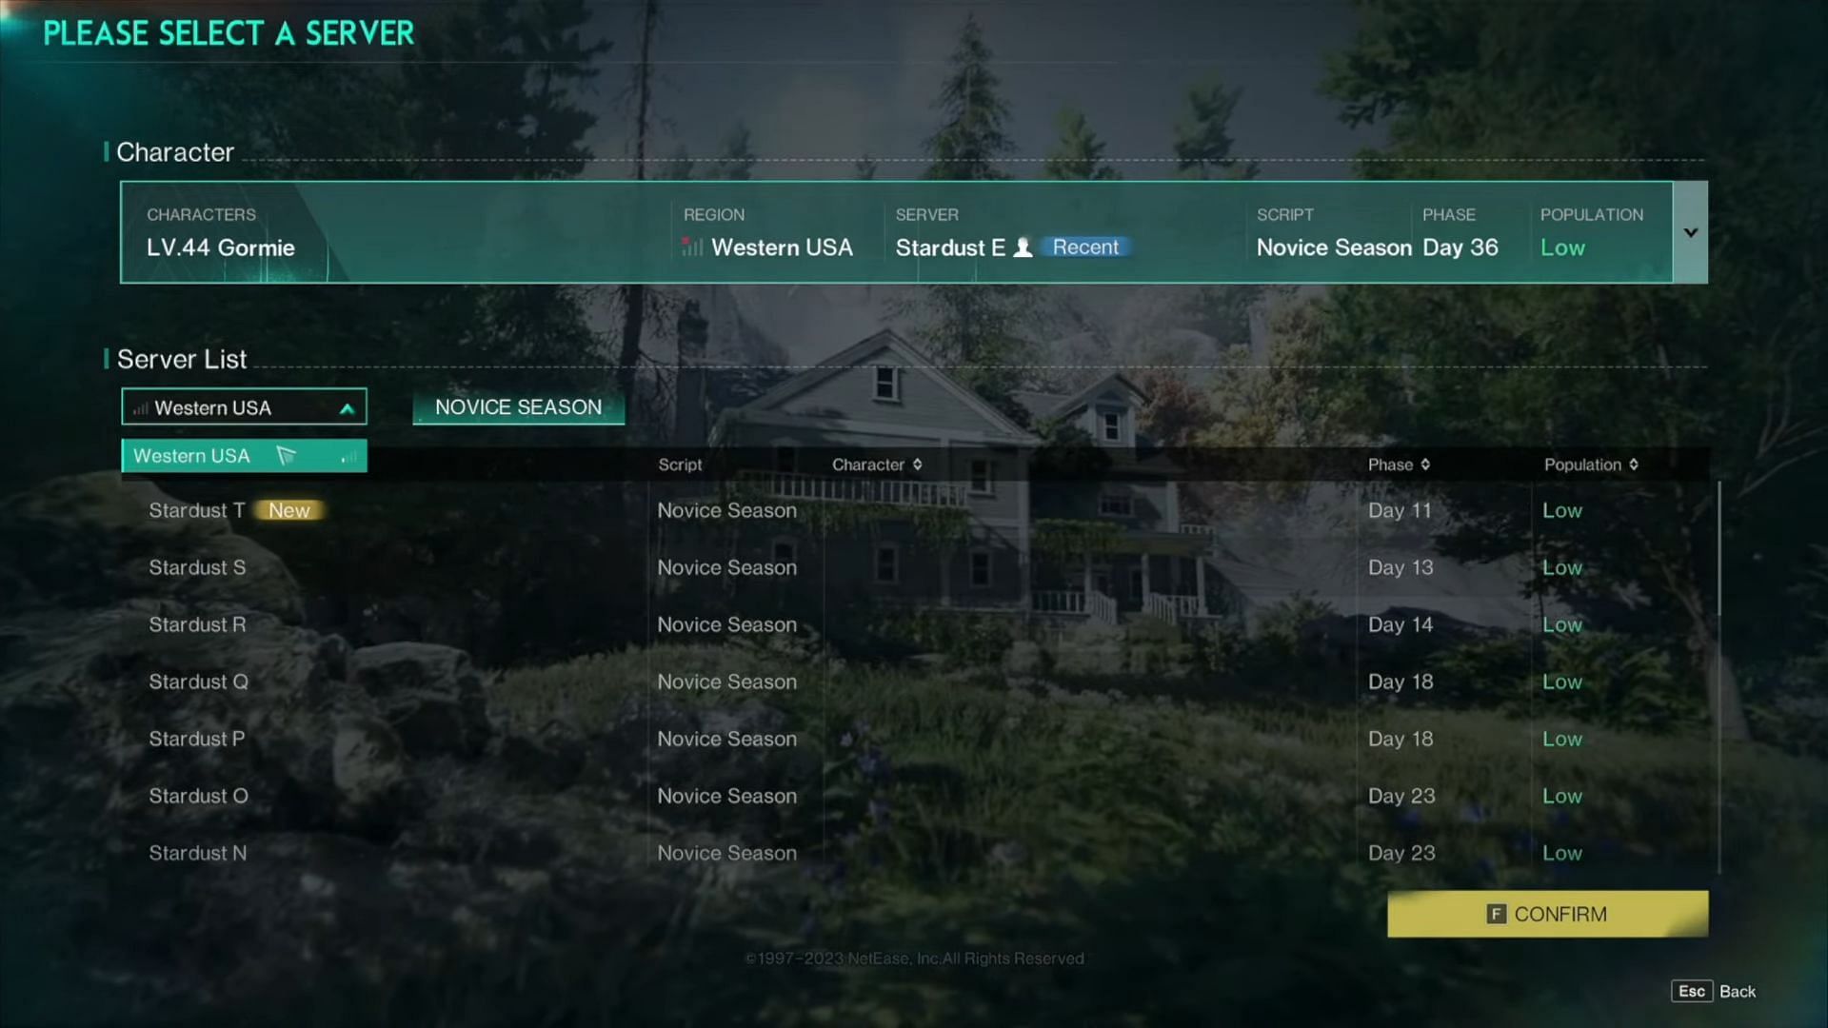The image size is (1828, 1028).
Task: Toggle the New badge on Stardust T server
Action: tap(288, 509)
